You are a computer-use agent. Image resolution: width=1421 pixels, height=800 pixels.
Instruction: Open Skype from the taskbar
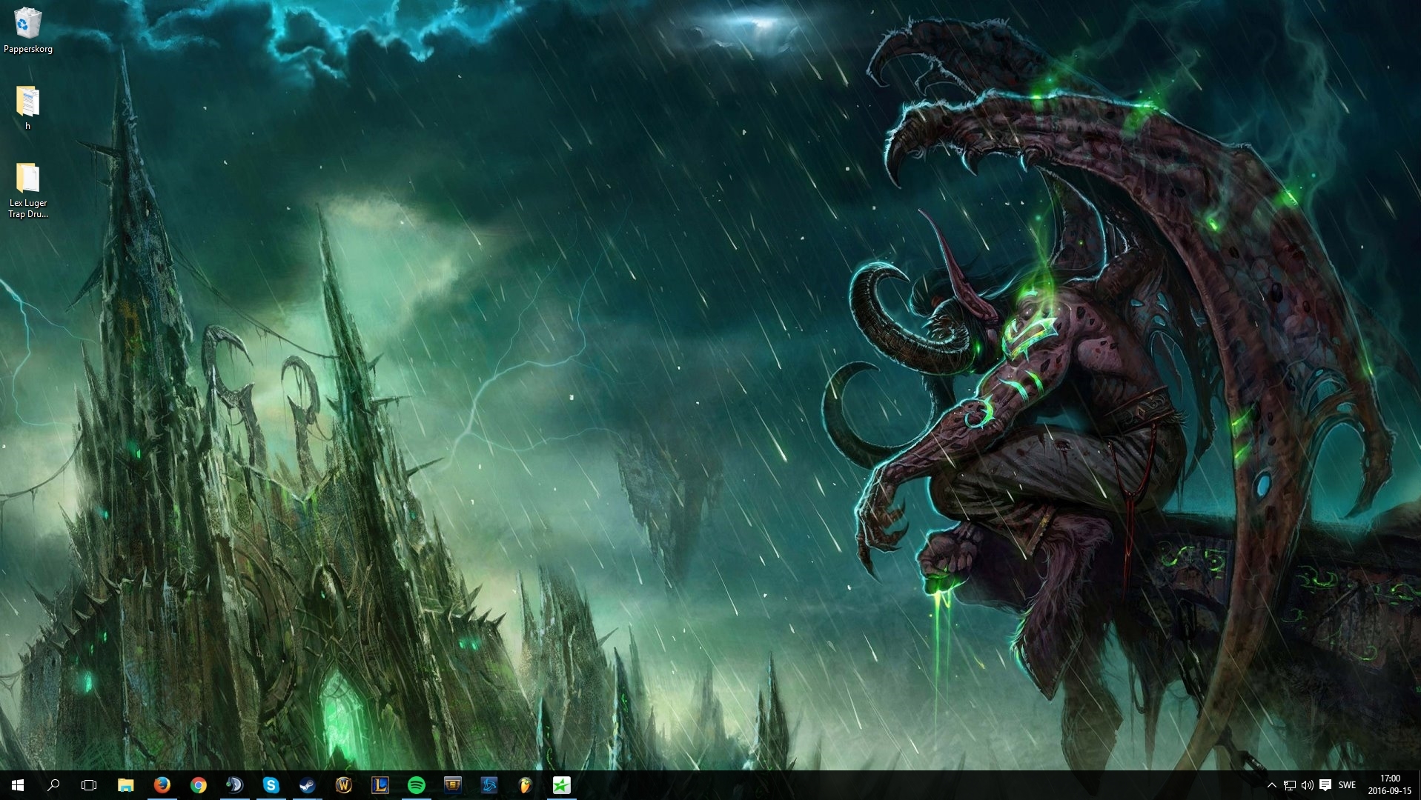pyautogui.click(x=271, y=785)
